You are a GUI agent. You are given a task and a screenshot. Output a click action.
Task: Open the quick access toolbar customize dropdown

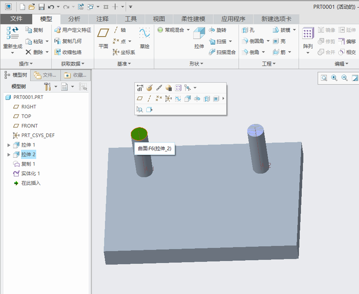coord(130,7)
